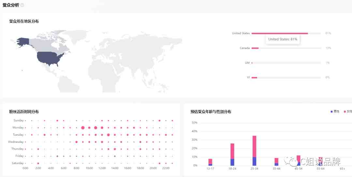
Task: Toggle the pink 女性 legend marker
Action: 345,112
